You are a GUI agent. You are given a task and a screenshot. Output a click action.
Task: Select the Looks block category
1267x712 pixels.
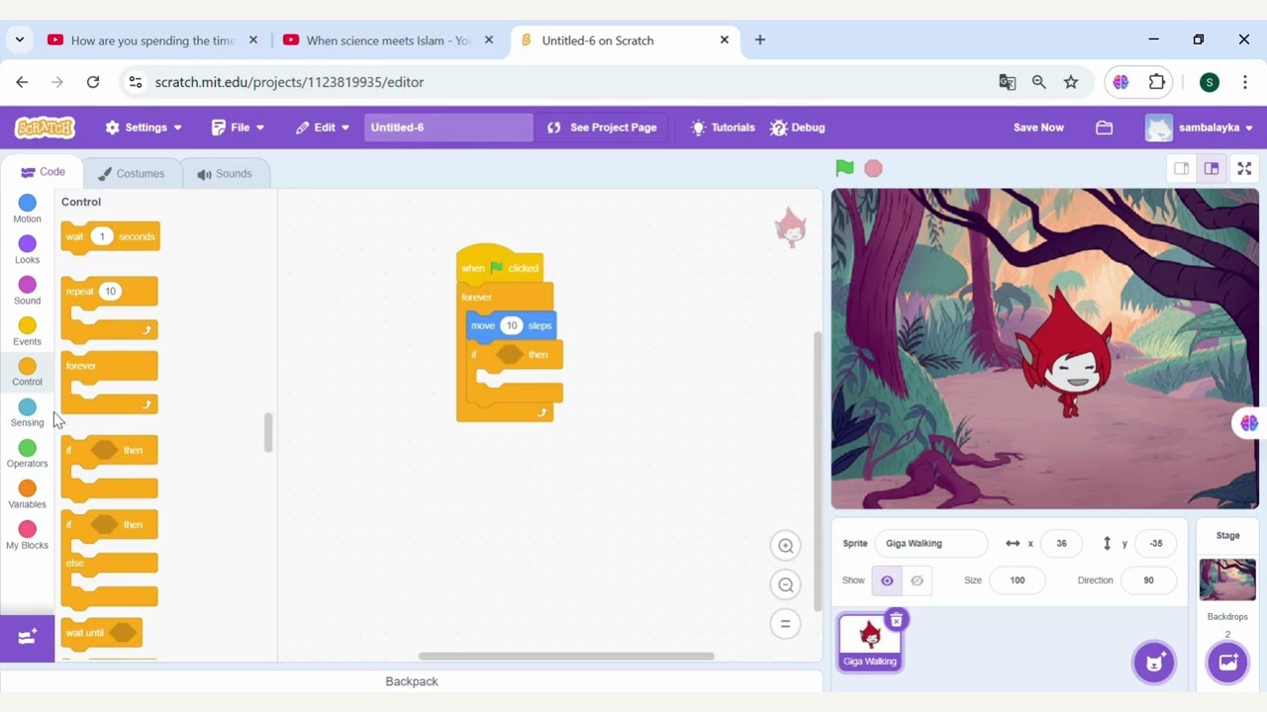(x=27, y=250)
